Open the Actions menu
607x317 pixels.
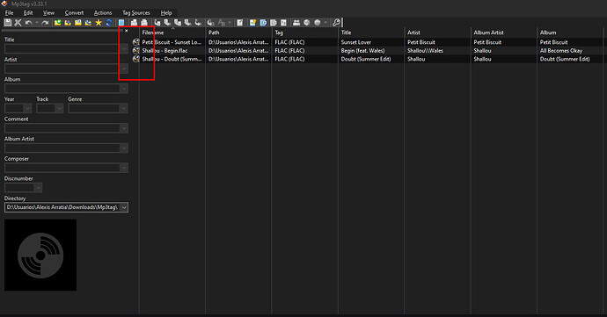pyautogui.click(x=103, y=13)
